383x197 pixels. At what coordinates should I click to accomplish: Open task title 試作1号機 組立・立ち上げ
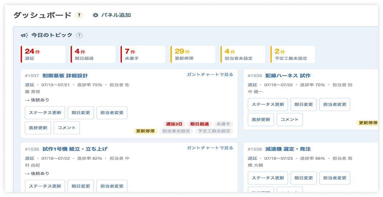point(75,149)
